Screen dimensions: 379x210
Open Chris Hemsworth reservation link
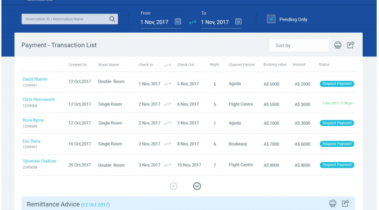point(39,99)
